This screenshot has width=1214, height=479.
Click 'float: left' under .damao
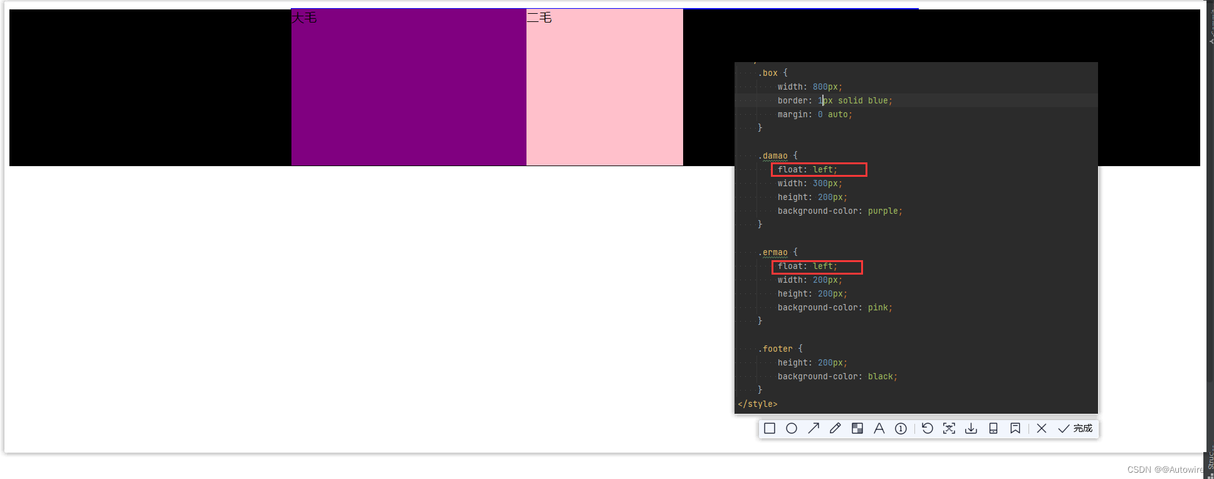(807, 169)
